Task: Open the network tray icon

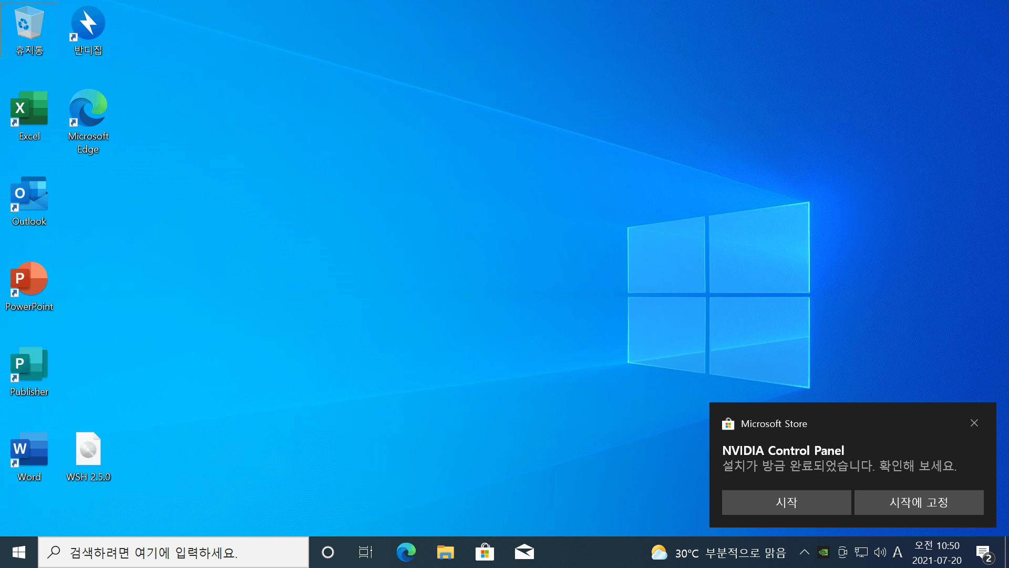Action: (x=861, y=552)
